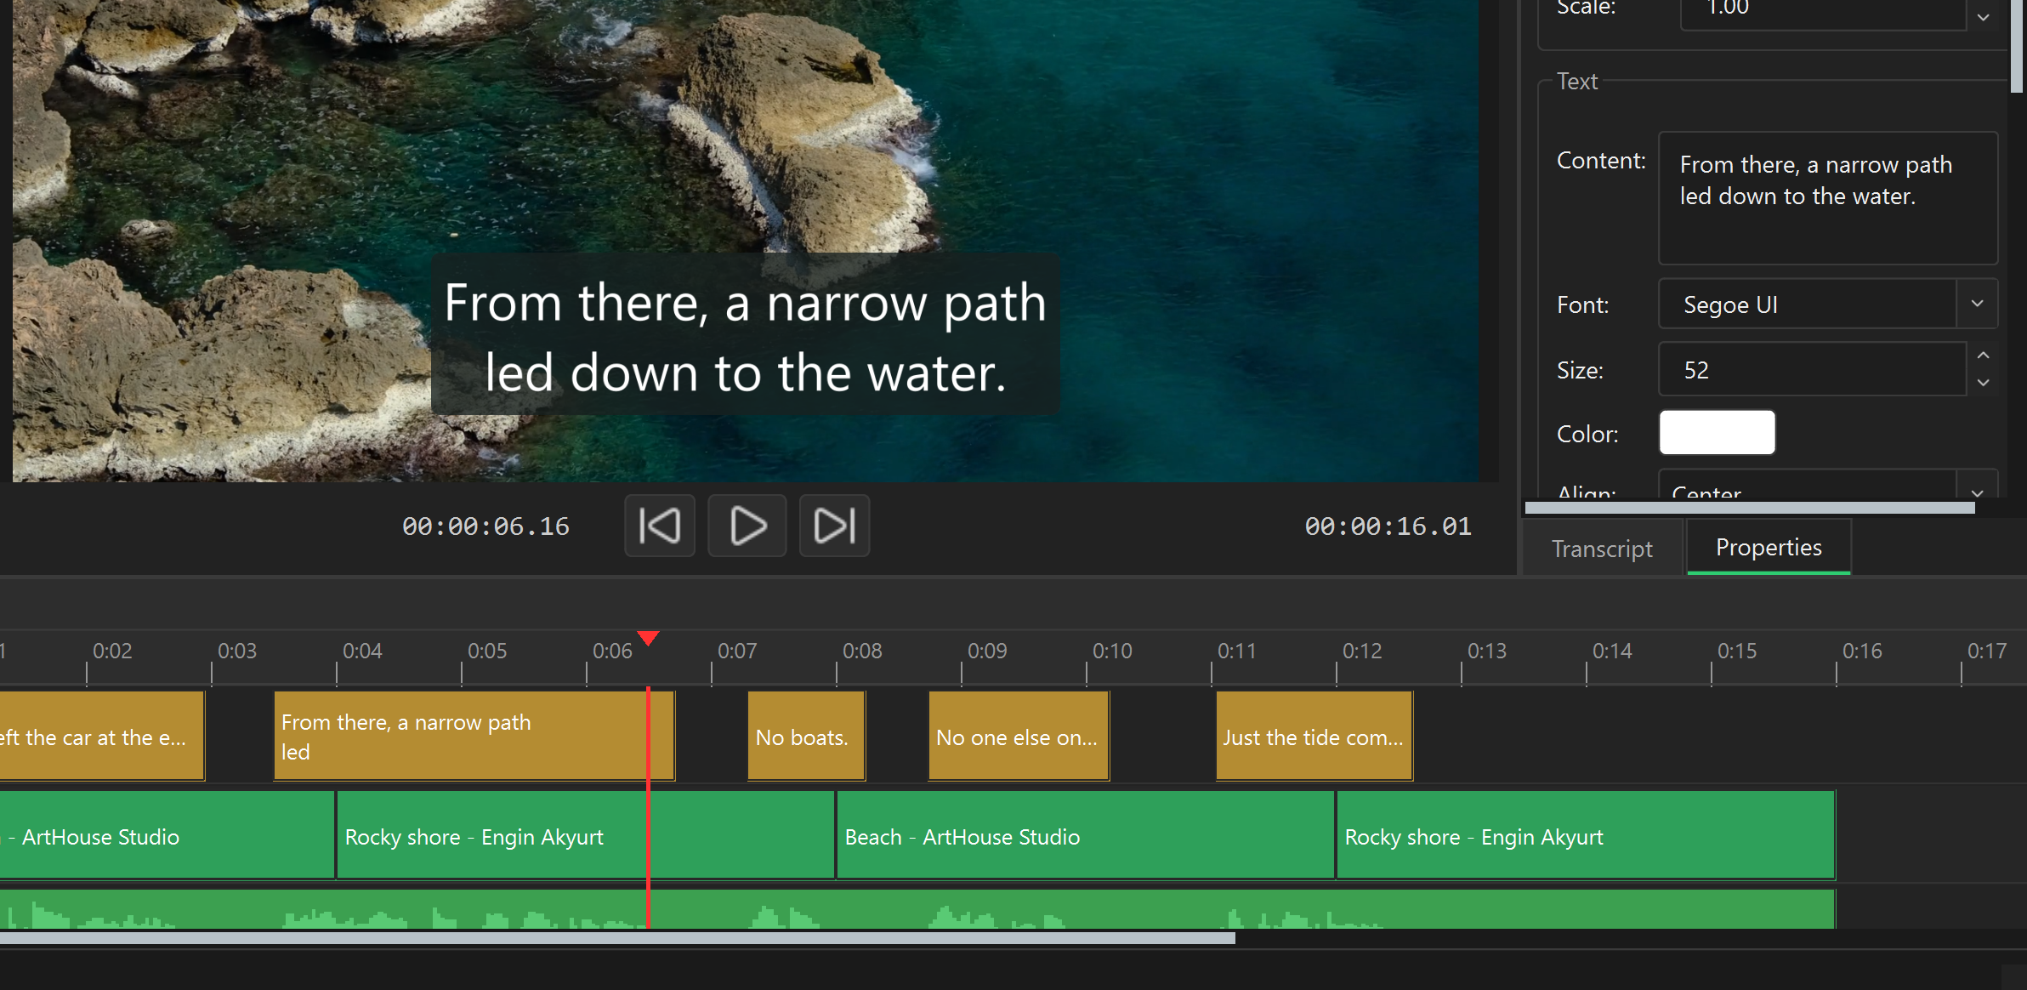
Task: Click the Size field showing 52
Action: click(1812, 369)
